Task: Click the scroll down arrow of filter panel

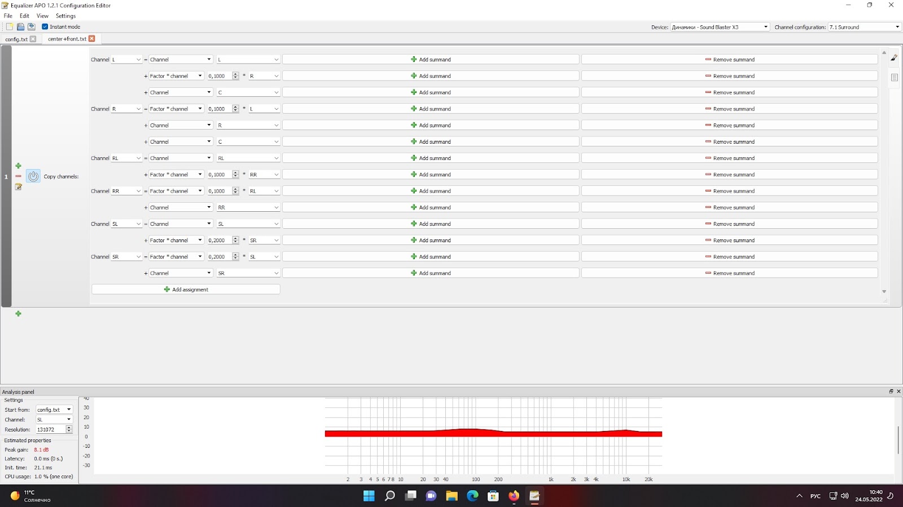Action: [884, 291]
